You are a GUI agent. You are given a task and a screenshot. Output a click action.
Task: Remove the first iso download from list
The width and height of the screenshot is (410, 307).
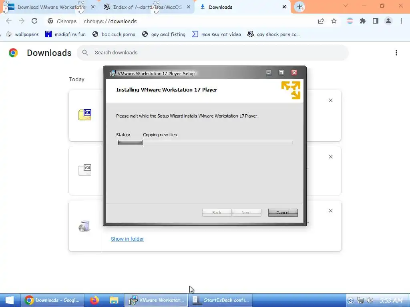[x=330, y=100]
